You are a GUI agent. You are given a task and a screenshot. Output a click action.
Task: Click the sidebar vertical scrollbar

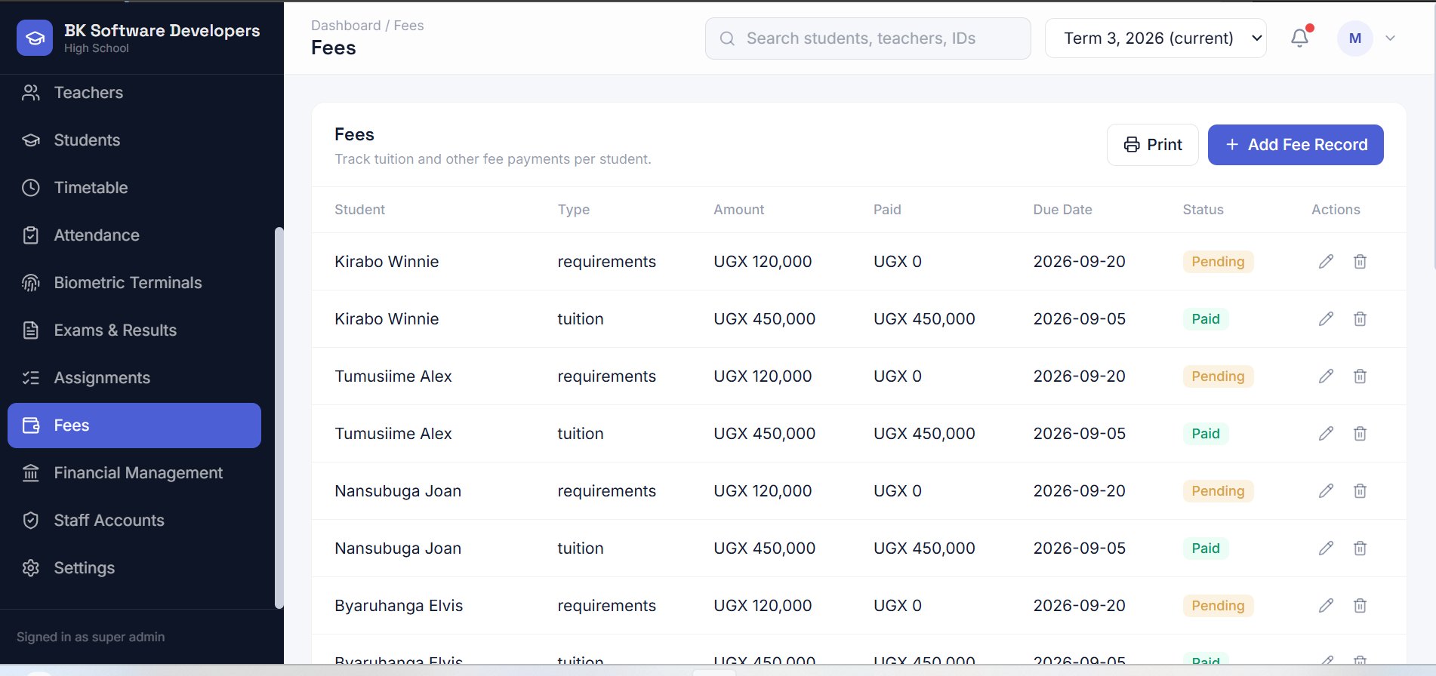coord(279,417)
